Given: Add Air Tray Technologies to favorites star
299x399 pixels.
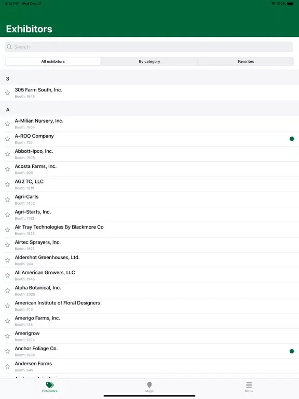Looking at the screenshot, I should point(8,230).
